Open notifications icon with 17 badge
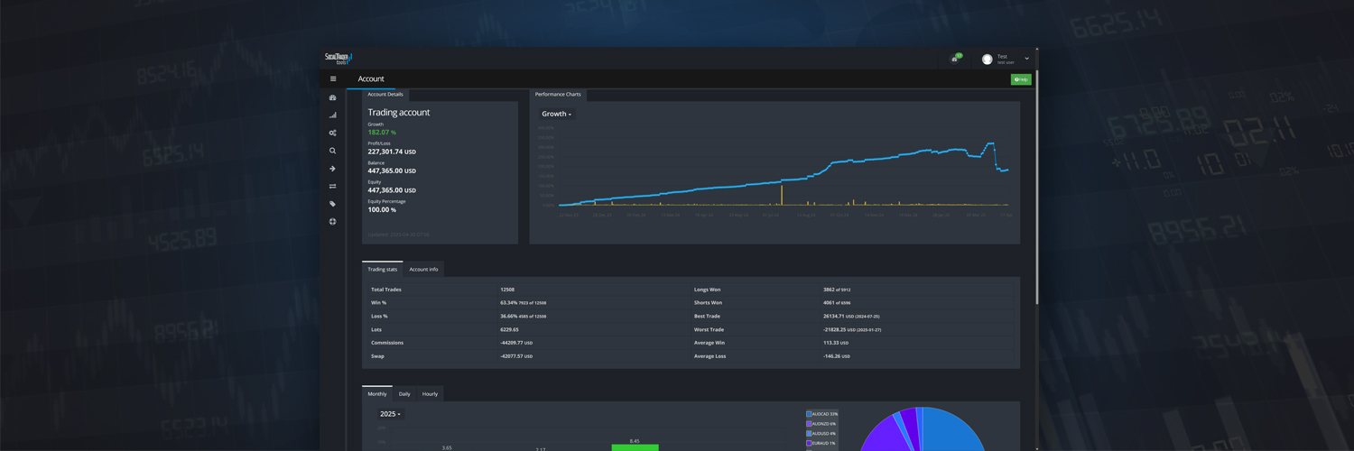 click(956, 59)
